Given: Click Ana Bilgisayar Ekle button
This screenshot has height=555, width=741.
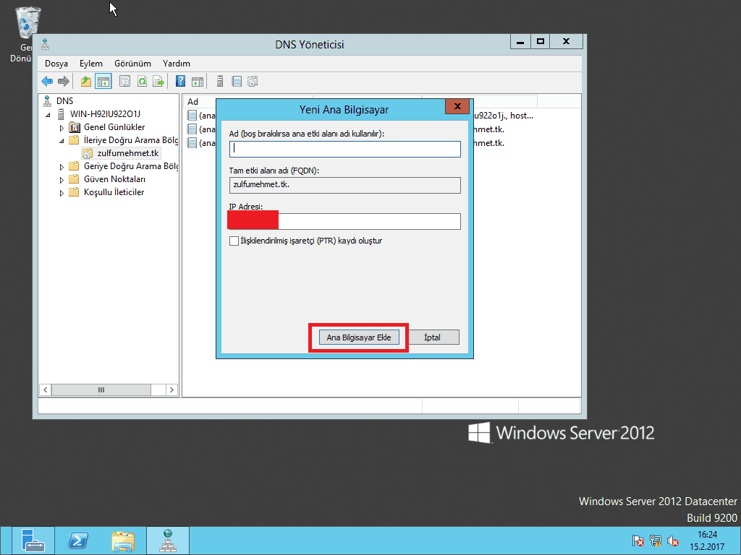Looking at the screenshot, I should pos(359,337).
